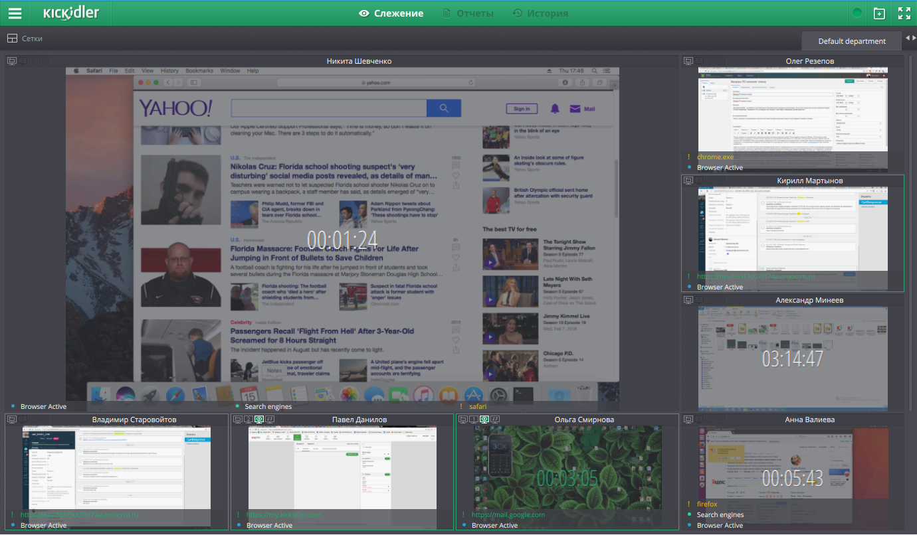Click the 00:01:24 idle timer
The height and width of the screenshot is (535, 917).
point(342,239)
